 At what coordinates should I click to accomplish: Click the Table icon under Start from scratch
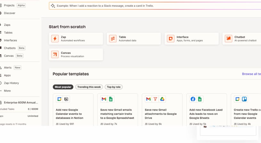point(113,39)
